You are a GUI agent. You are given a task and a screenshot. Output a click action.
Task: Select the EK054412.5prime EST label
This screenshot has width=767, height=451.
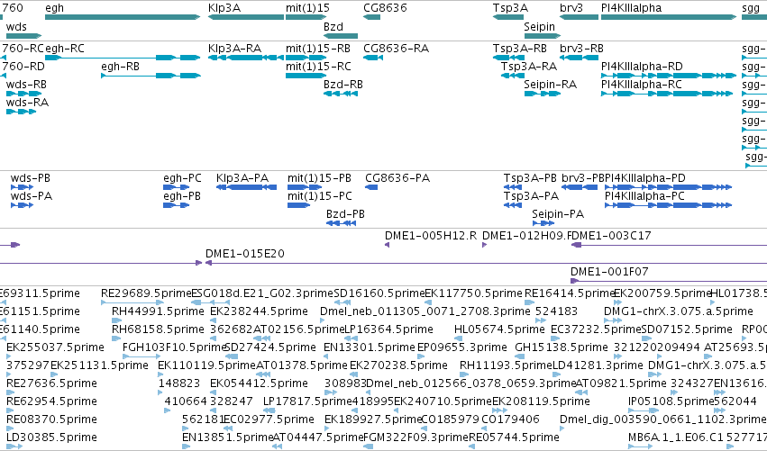click(x=259, y=383)
